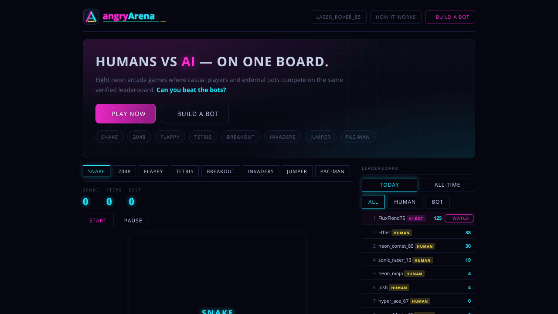The image size is (558, 314).
Task: Open the HOW IT WORKS page
Action: pyautogui.click(x=396, y=17)
